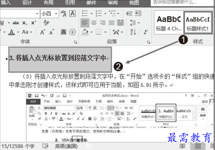Image resolution: width=215 pixels, height=150 pixels.
Task: Open the 引用 ribbon tab
Action: pyautogui.click(x=70, y=2)
